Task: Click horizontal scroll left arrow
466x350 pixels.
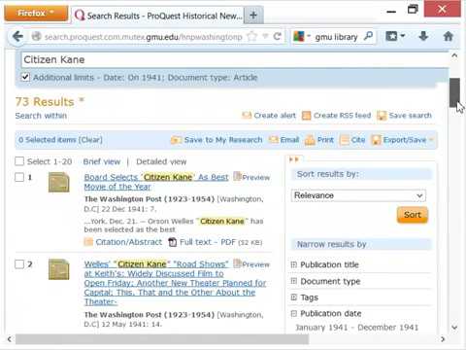Action: point(9,339)
